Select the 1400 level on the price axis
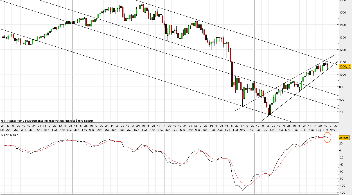This screenshot has height=195, width=352. (x=342, y=25)
